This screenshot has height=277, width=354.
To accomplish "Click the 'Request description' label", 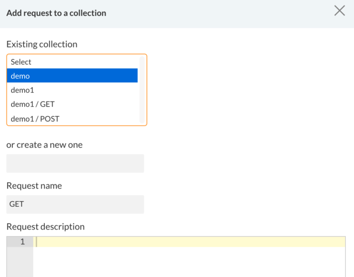I will (x=45, y=227).
